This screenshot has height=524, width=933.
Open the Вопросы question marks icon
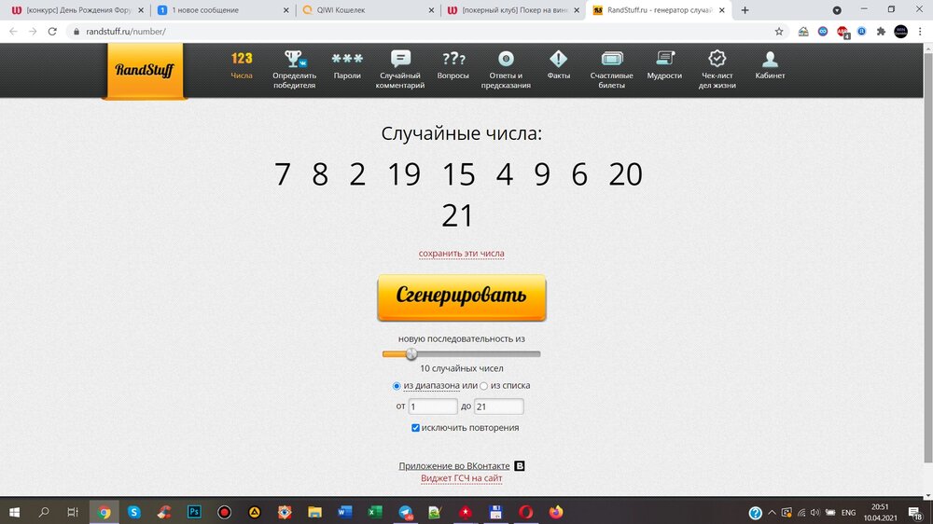[x=453, y=60]
